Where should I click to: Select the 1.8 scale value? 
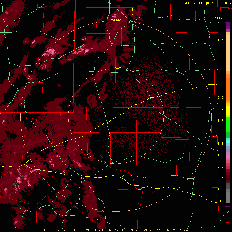pyautogui.click(x=220, y=144)
